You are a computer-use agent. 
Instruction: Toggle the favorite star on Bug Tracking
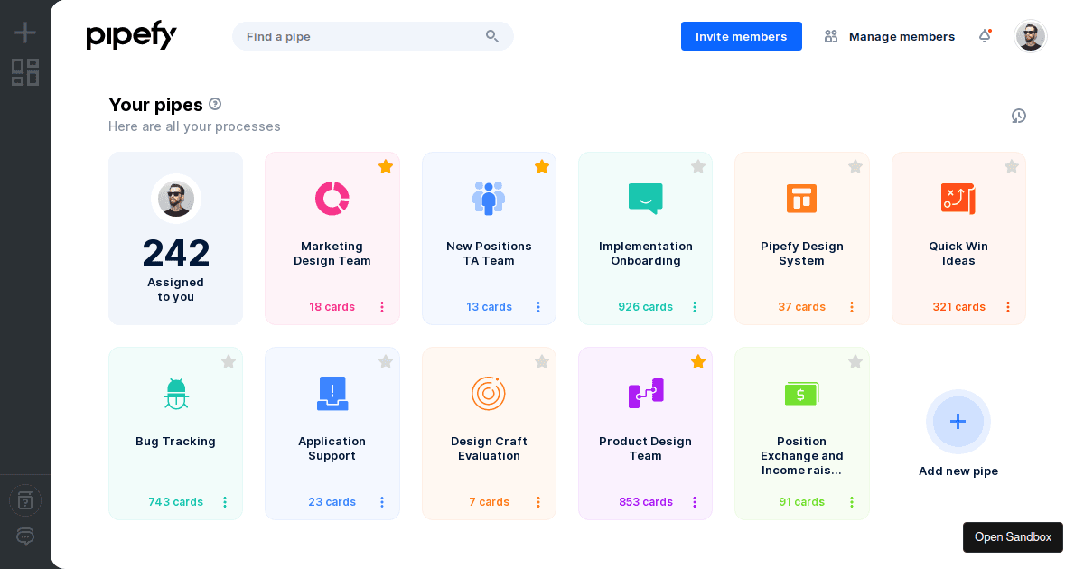pos(229,361)
